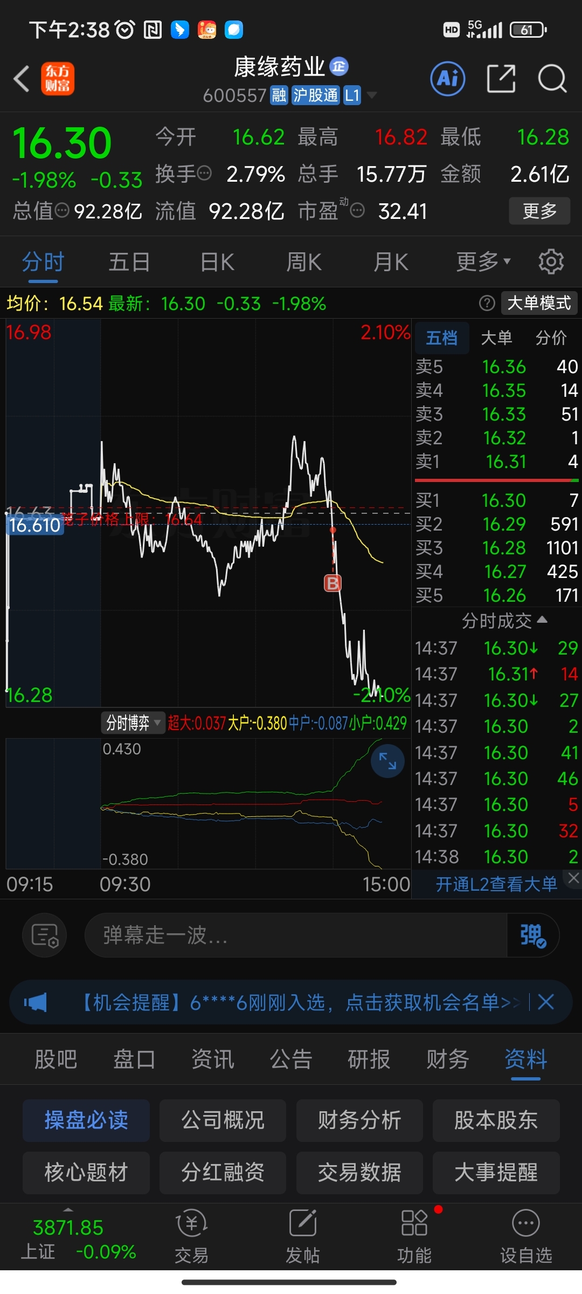
Task: Open the 盘口 tab
Action: pos(134,1059)
